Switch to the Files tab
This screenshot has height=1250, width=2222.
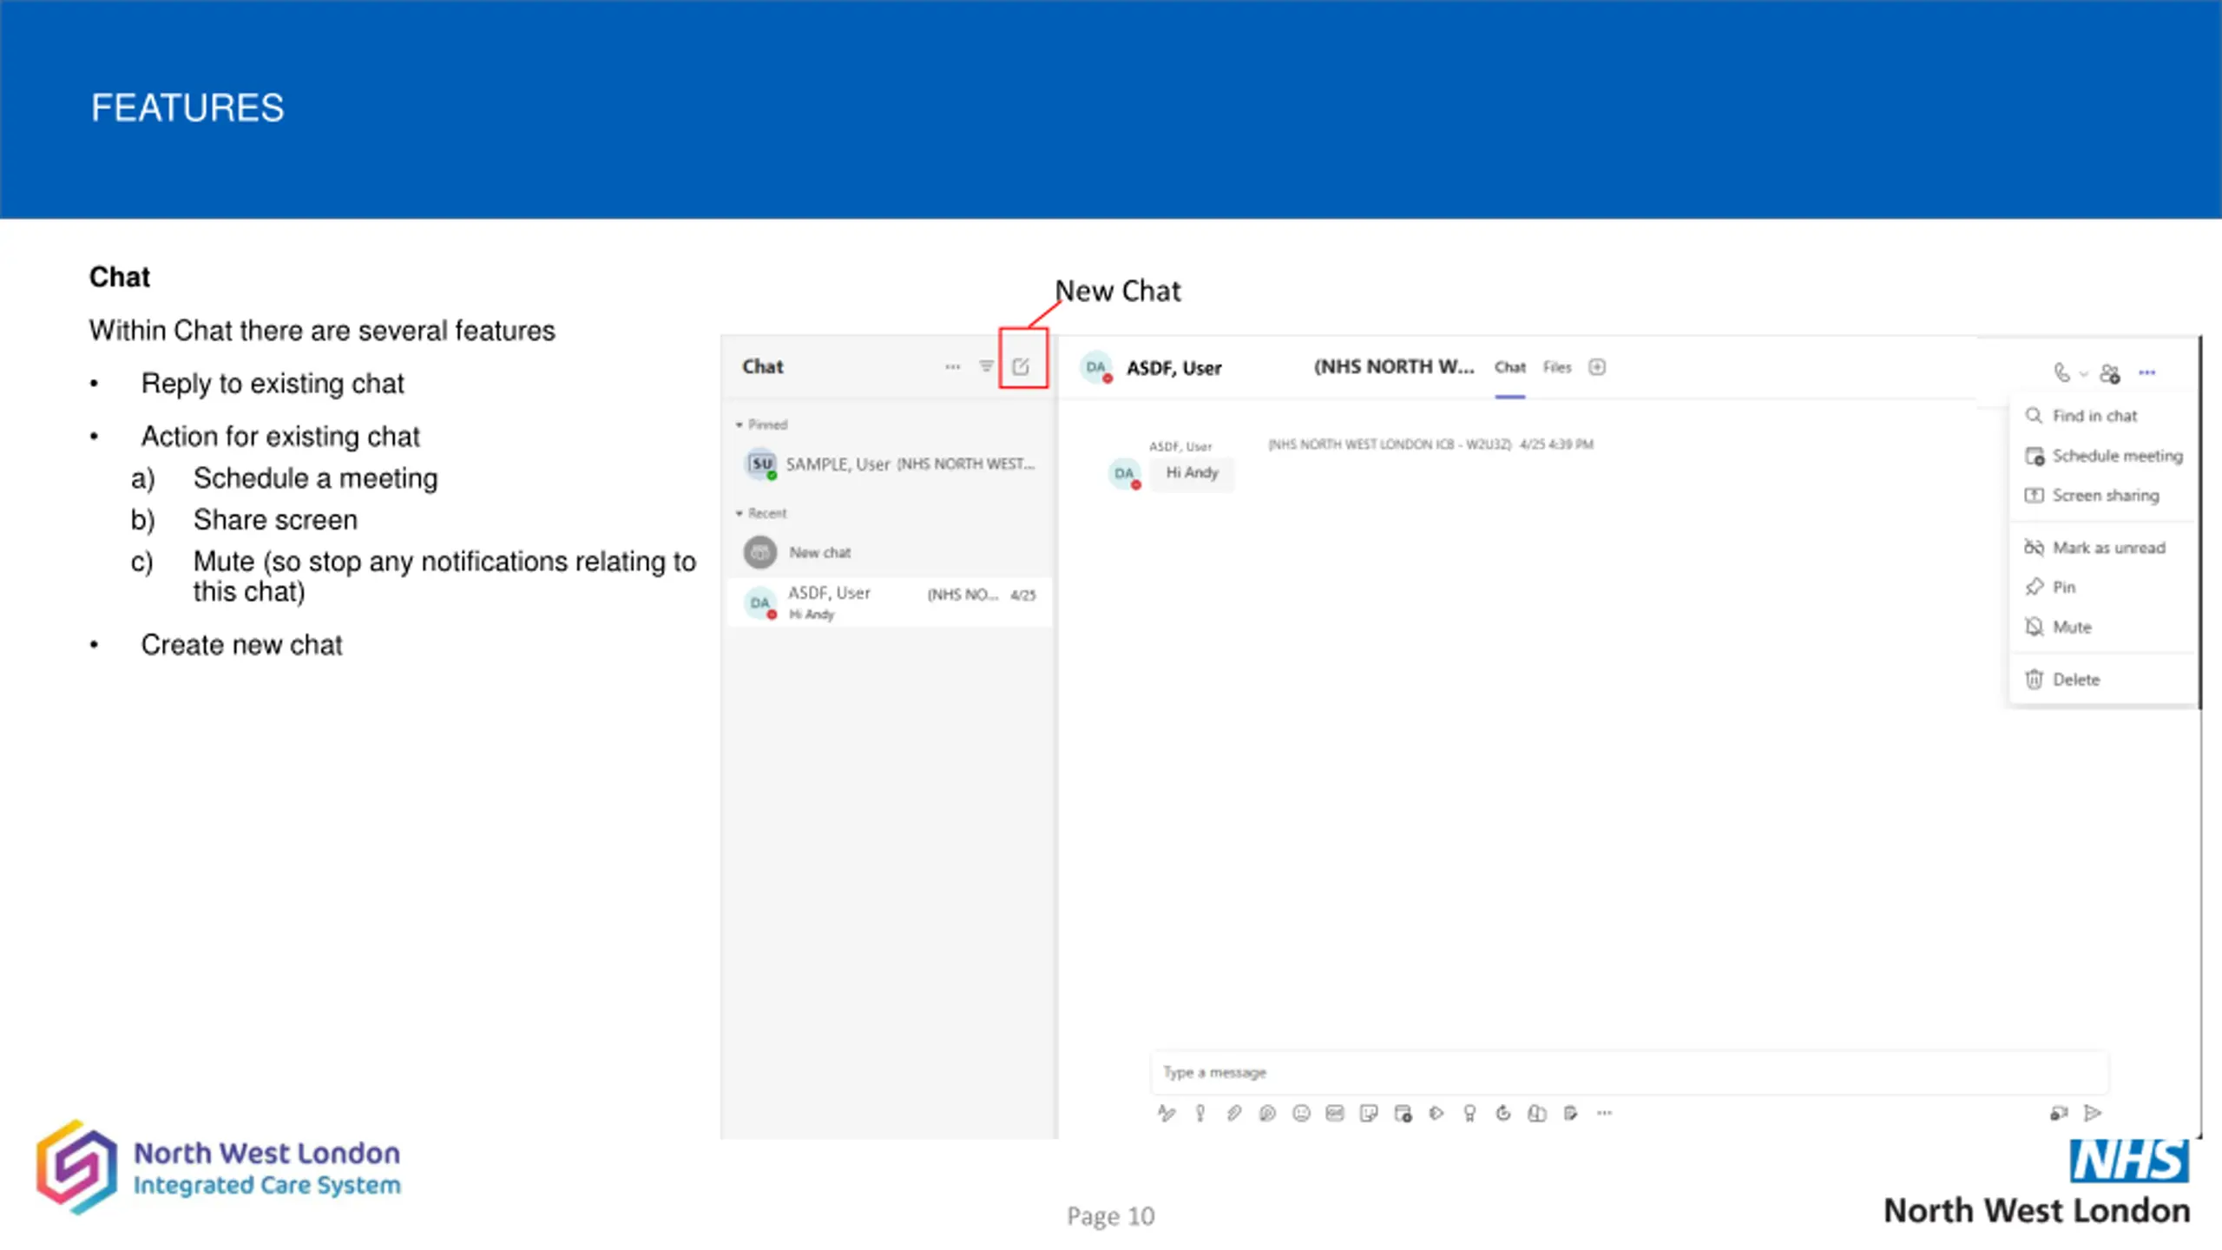1557,367
